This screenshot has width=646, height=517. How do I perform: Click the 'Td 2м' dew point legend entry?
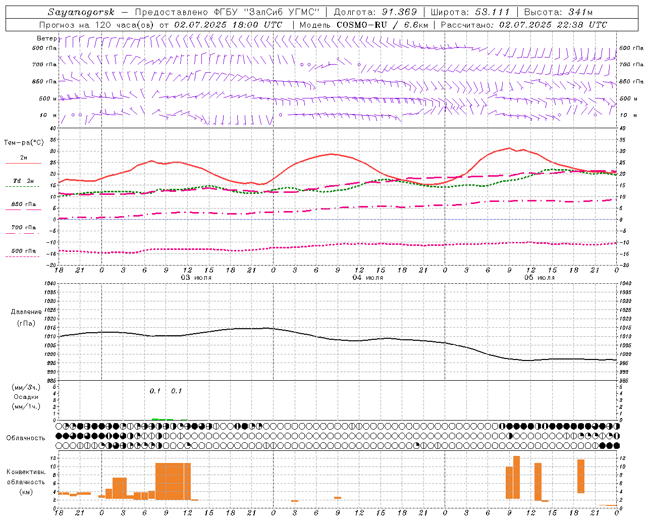pyautogui.click(x=24, y=181)
